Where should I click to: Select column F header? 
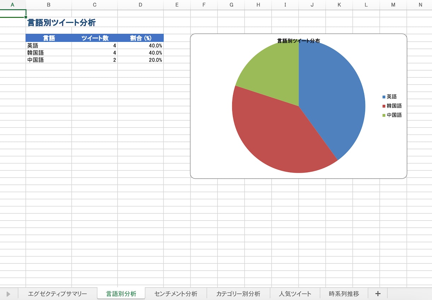pos(204,5)
